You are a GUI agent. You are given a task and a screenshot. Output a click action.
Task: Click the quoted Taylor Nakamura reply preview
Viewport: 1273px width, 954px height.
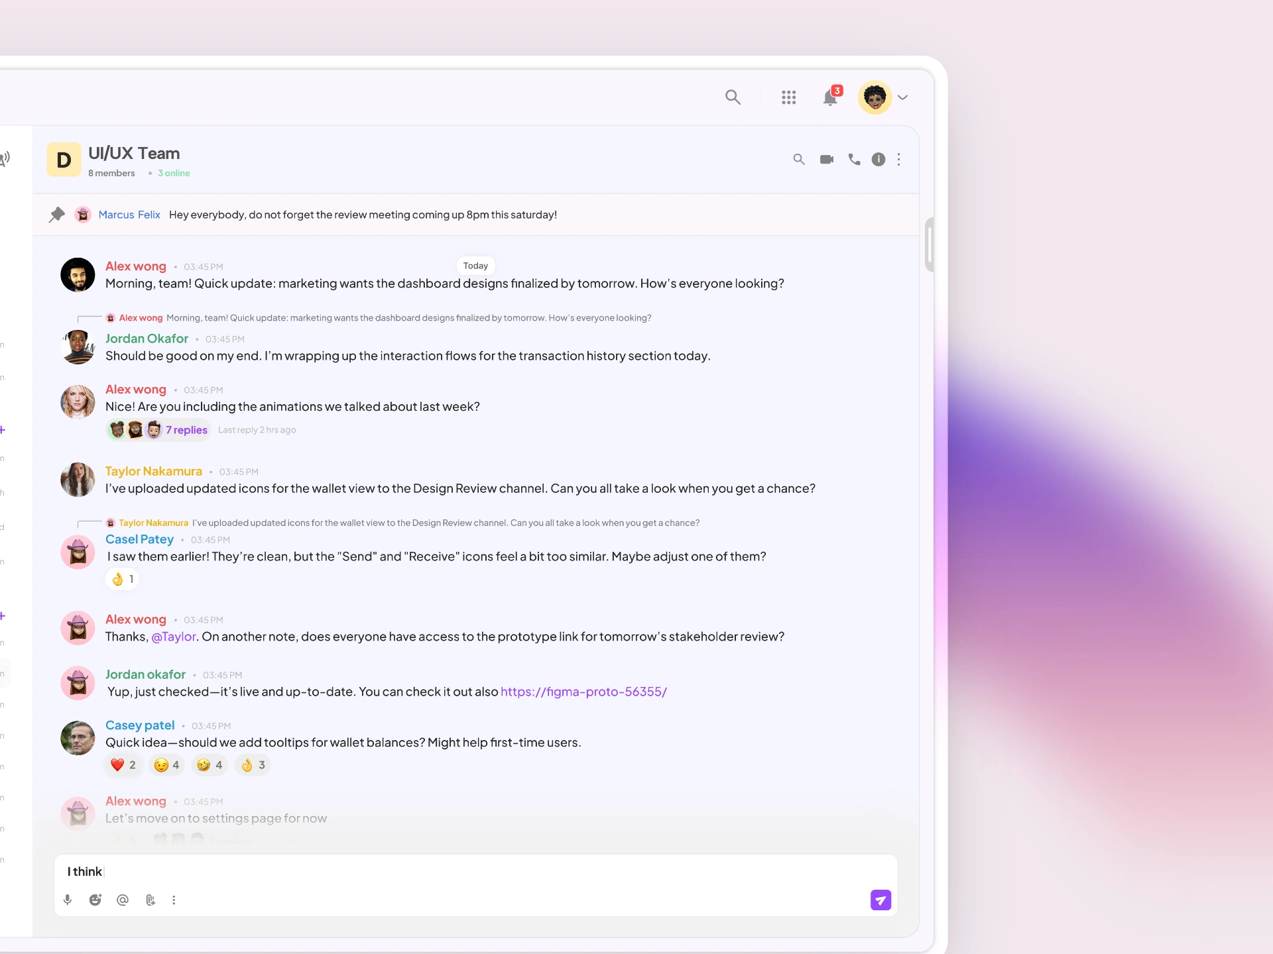coord(402,523)
